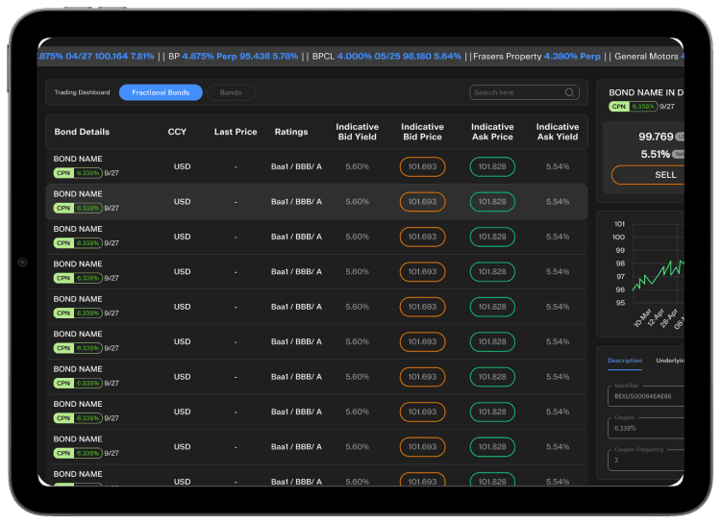Click bid price 101.693 in highlighted row
The image size is (722, 525).
(x=422, y=202)
